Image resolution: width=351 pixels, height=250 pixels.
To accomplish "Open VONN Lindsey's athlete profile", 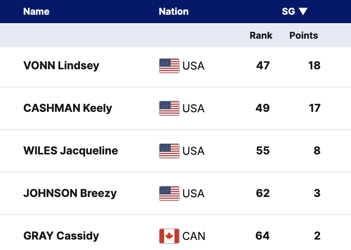I will (61, 65).
